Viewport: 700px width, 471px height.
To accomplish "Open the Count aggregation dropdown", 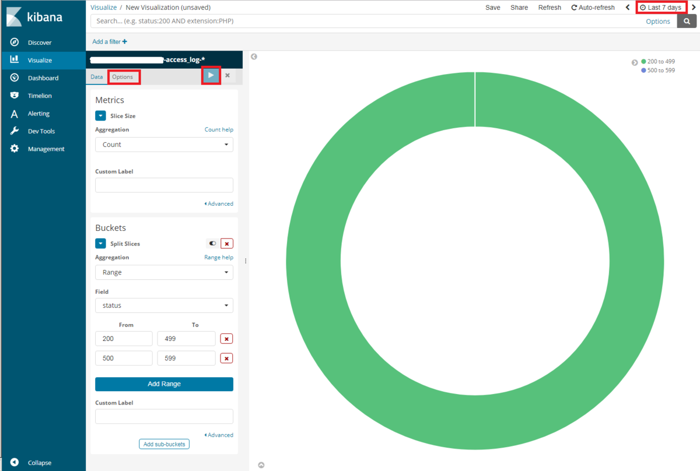I will [164, 145].
